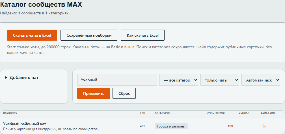Image resolution: width=285 pixels, height=134 pixels.
Task: Click the participants value 100
Action: (230, 126)
